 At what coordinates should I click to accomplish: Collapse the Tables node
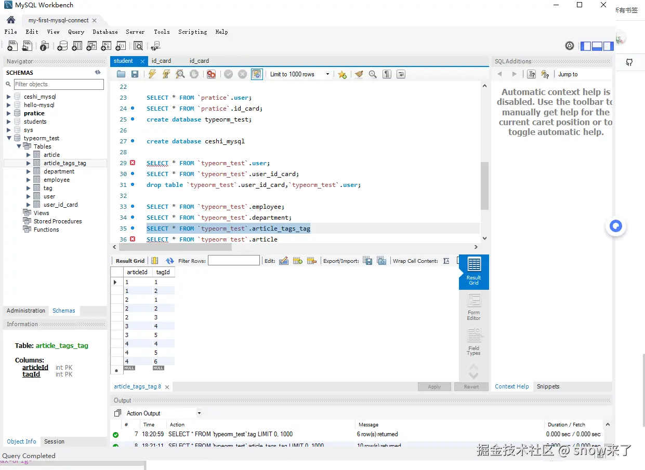[x=19, y=146]
